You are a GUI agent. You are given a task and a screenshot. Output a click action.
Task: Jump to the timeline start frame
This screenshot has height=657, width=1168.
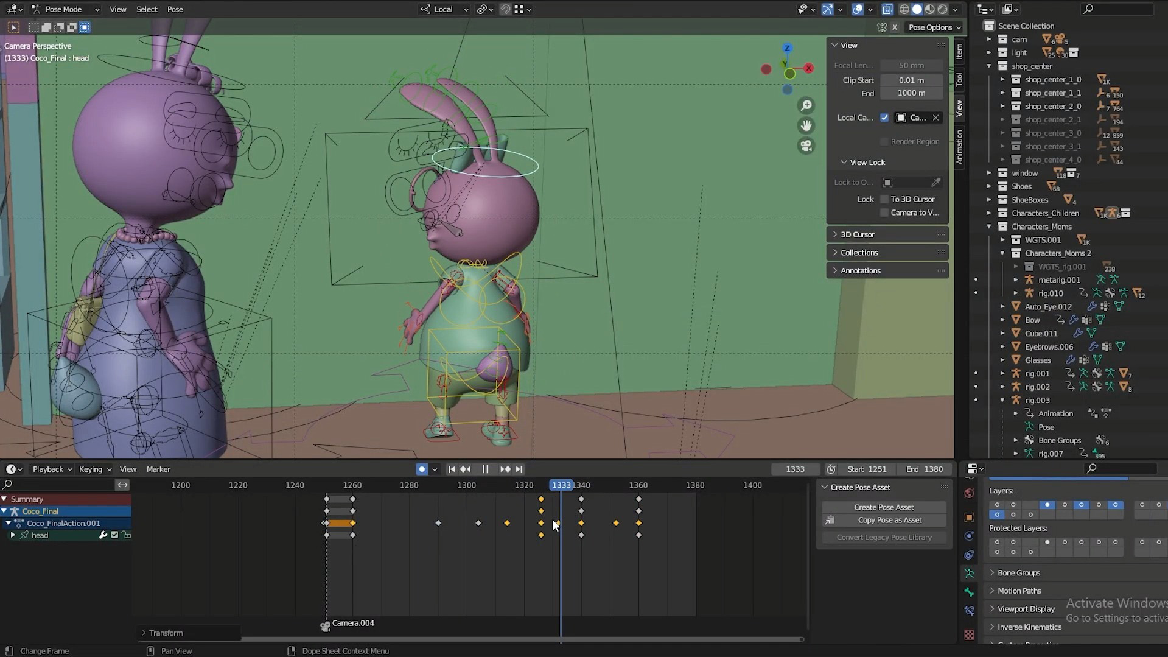point(452,469)
